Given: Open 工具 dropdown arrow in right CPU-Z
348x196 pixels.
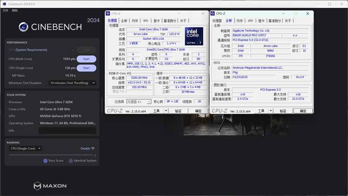Looking at the screenshot, I should pyautogui.click(x=271, y=111).
